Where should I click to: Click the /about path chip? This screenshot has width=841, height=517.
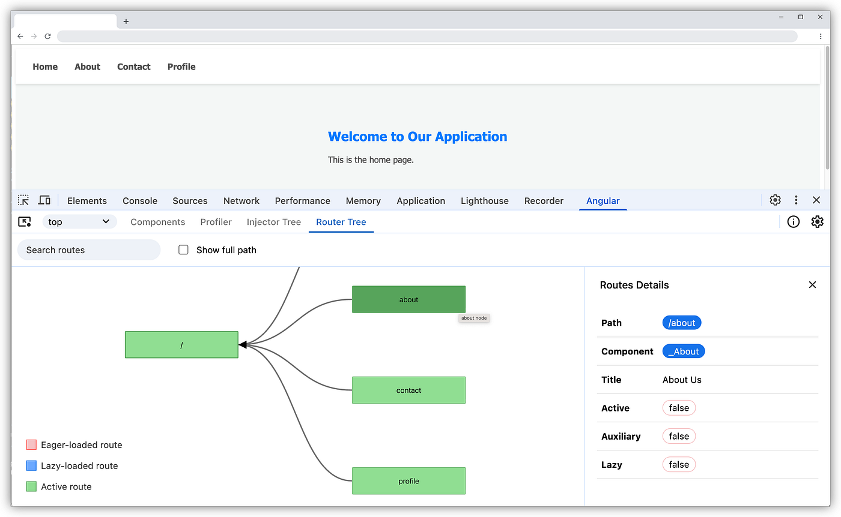682,323
